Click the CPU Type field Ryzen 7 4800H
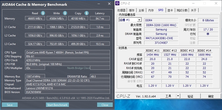This screenshot has height=110, width=222. pyautogui.click(x=67, y=52)
